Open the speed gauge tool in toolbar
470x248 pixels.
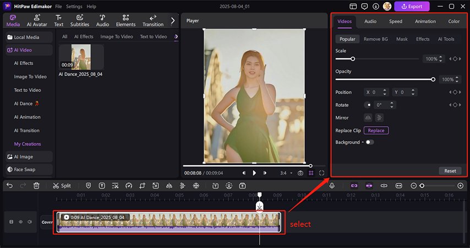click(129, 186)
